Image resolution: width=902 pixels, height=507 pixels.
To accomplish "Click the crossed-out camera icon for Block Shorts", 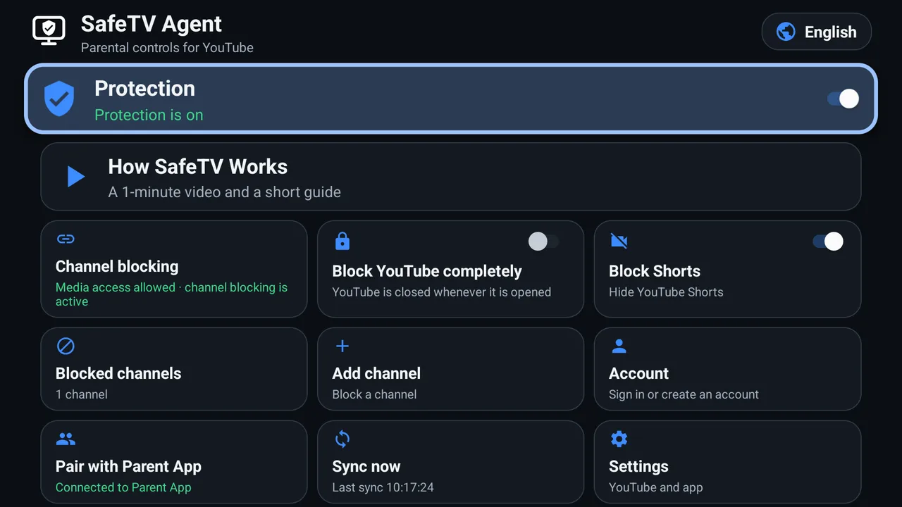I will 619,242.
